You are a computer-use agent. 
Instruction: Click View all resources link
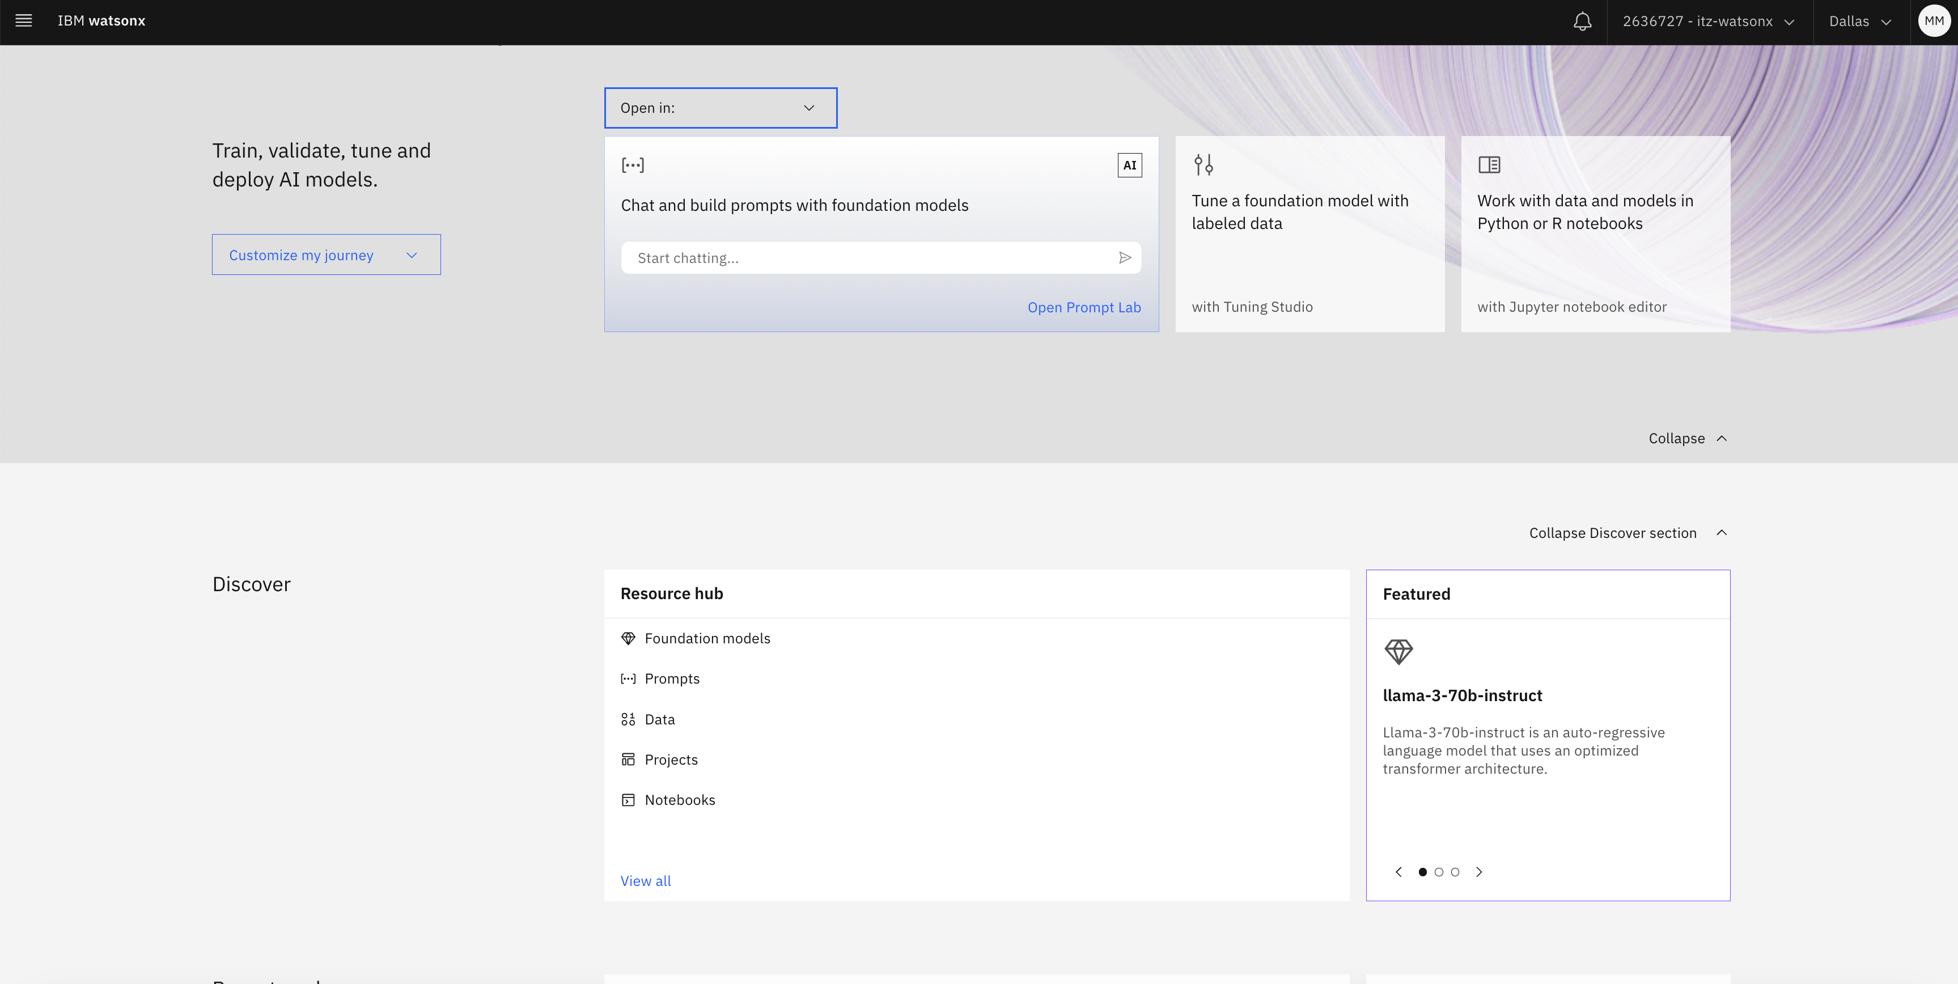[645, 881]
